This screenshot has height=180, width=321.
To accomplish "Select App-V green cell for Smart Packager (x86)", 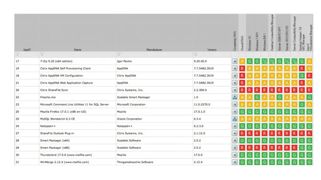I will point(309,148).
